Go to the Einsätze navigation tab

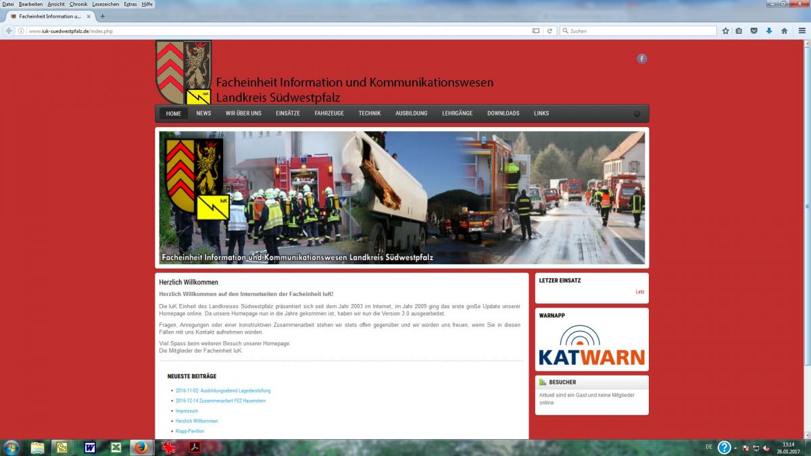pyautogui.click(x=288, y=113)
